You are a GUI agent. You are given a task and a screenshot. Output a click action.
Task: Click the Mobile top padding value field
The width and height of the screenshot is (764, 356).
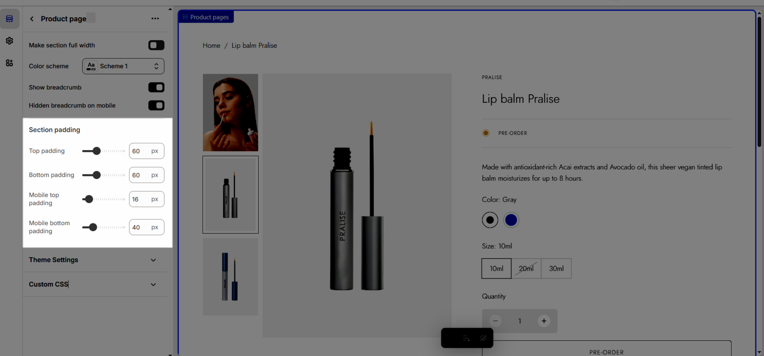pos(139,199)
